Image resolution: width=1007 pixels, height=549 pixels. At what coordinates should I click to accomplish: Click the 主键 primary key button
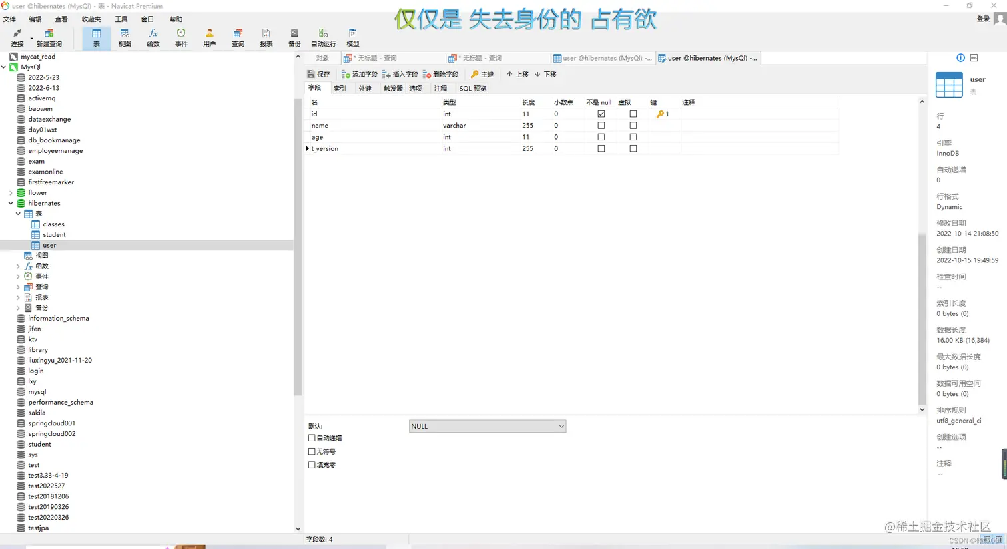(x=482, y=74)
